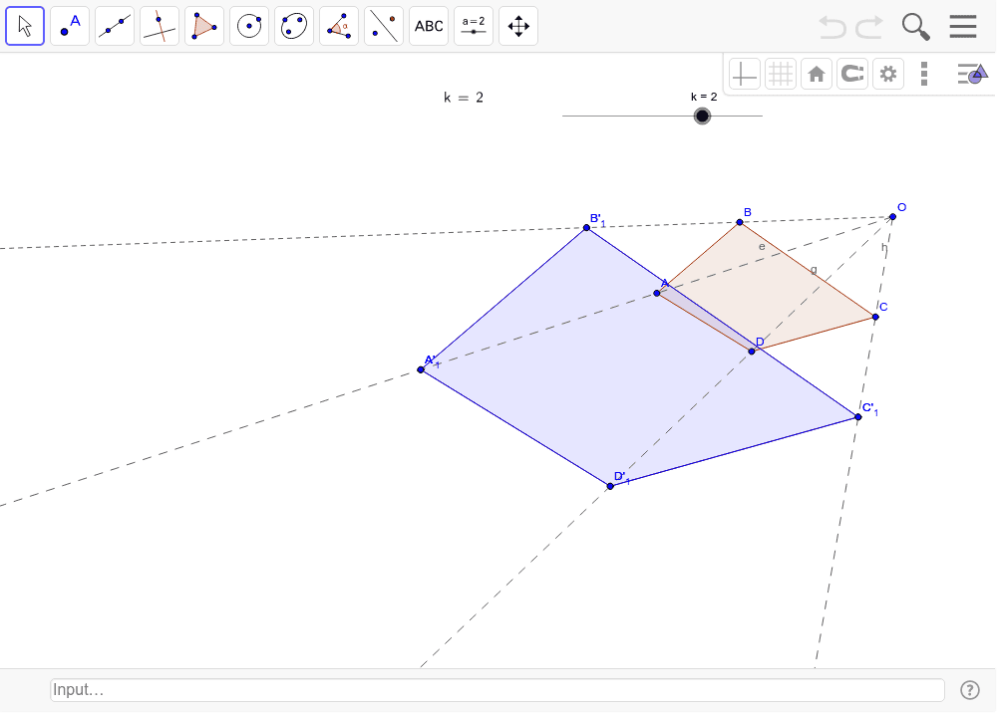Select point A of orange quadrilateral
This screenshot has width=997, height=713.
pyautogui.click(x=657, y=294)
